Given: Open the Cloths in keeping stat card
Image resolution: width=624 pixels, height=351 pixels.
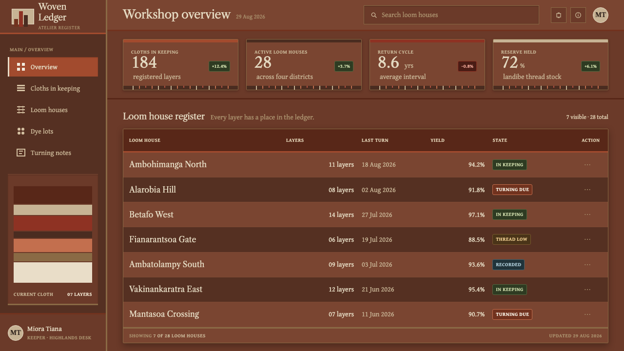Looking at the screenshot, I should tap(180, 65).
